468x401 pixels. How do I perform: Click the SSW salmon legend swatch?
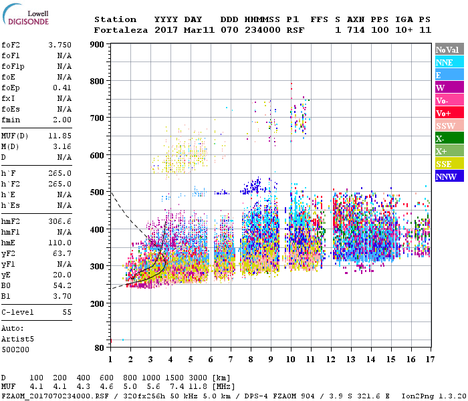pos(449,126)
